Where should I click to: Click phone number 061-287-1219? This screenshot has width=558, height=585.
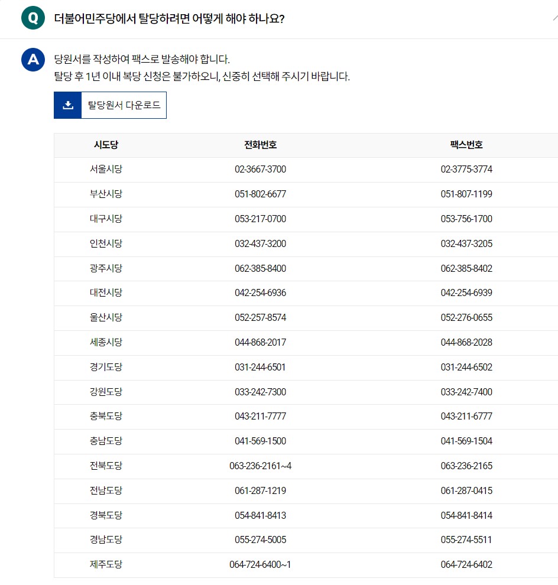point(260,490)
